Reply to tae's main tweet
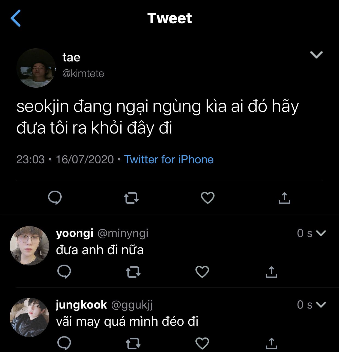Screen dimensions: 339x352 click(x=55, y=198)
